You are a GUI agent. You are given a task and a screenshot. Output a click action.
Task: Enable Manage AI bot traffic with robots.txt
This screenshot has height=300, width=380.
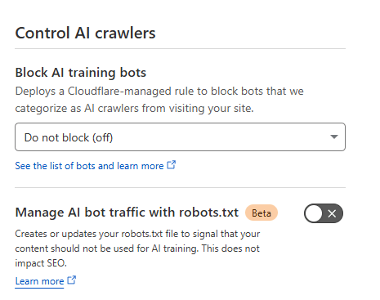coord(324,213)
